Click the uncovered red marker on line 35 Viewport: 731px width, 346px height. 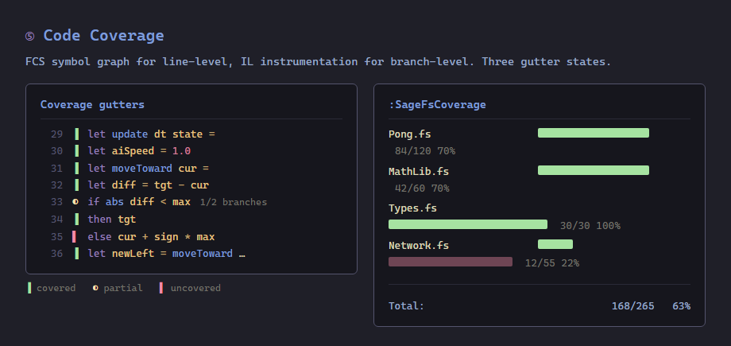[75, 237]
